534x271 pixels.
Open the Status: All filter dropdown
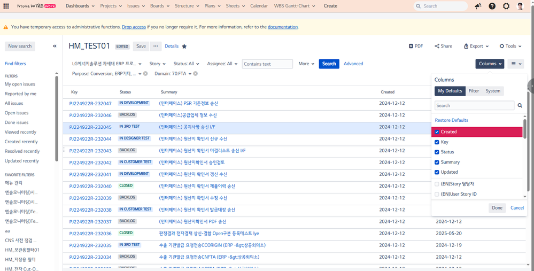187,64
